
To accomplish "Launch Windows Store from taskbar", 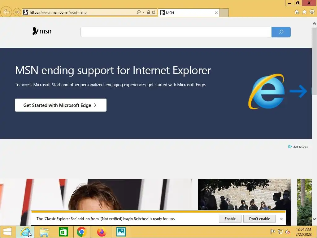I will (x=63, y=232).
